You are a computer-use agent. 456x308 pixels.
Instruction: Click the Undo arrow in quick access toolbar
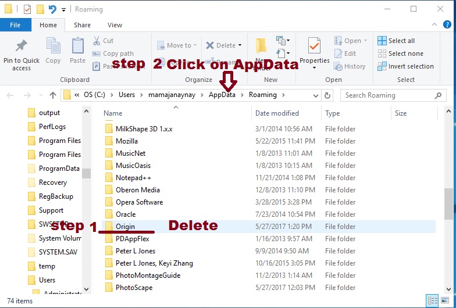[52, 9]
